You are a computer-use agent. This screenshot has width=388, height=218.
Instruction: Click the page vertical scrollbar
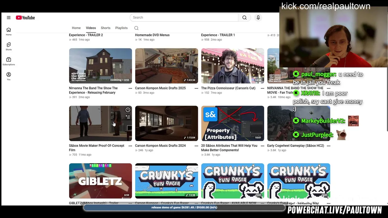pos(387,100)
